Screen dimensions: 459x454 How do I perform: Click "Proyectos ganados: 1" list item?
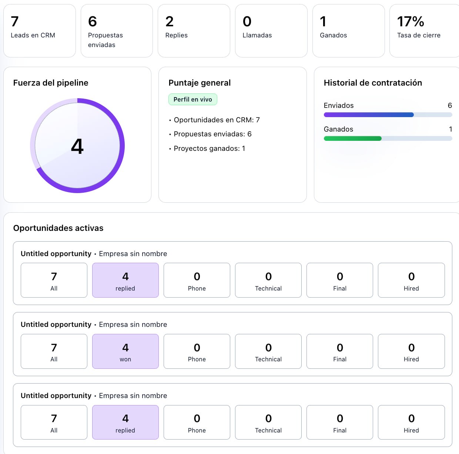pyautogui.click(x=209, y=149)
